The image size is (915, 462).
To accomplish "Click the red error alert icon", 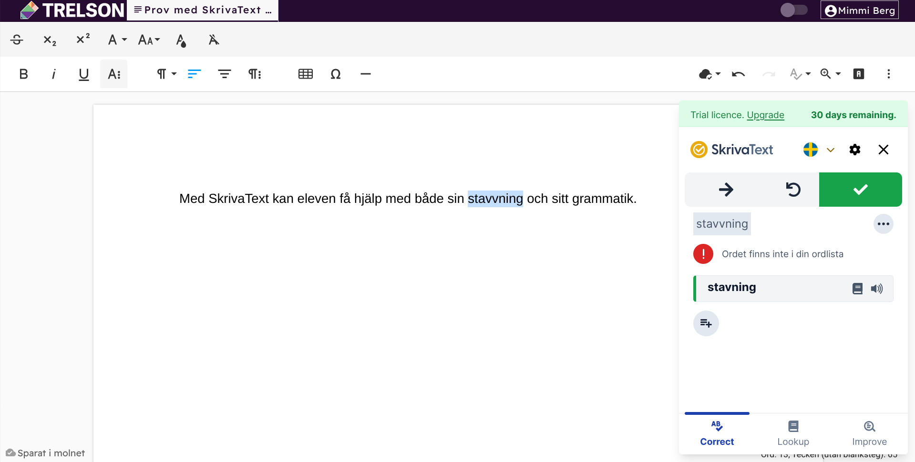I will [x=703, y=254].
